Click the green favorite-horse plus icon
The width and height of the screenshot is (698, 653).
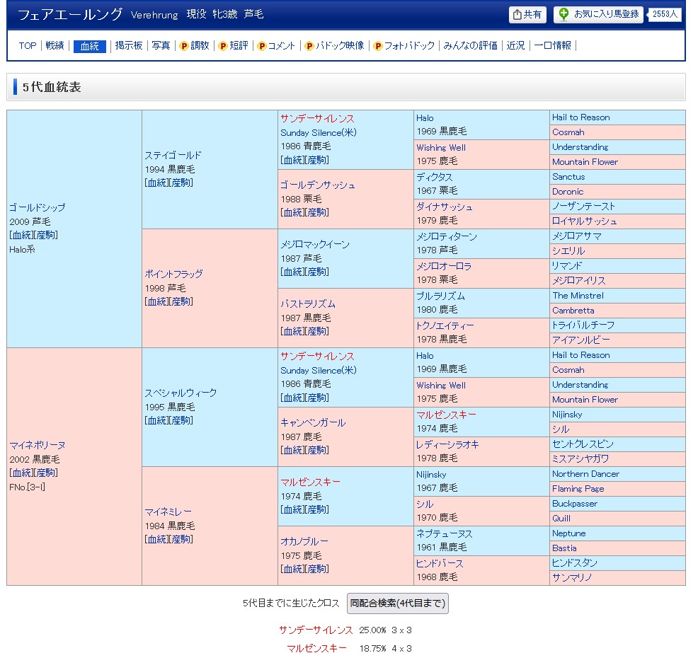563,14
